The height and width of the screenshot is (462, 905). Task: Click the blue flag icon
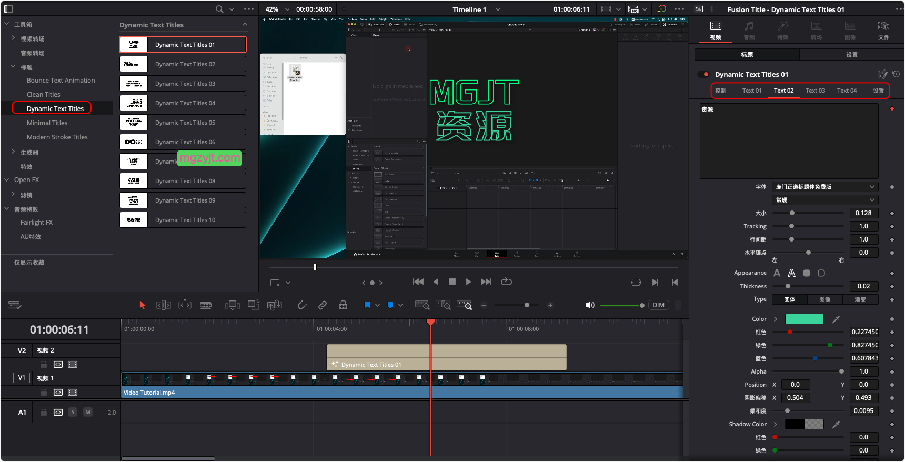pyautogui.click(x=367, y=305)
